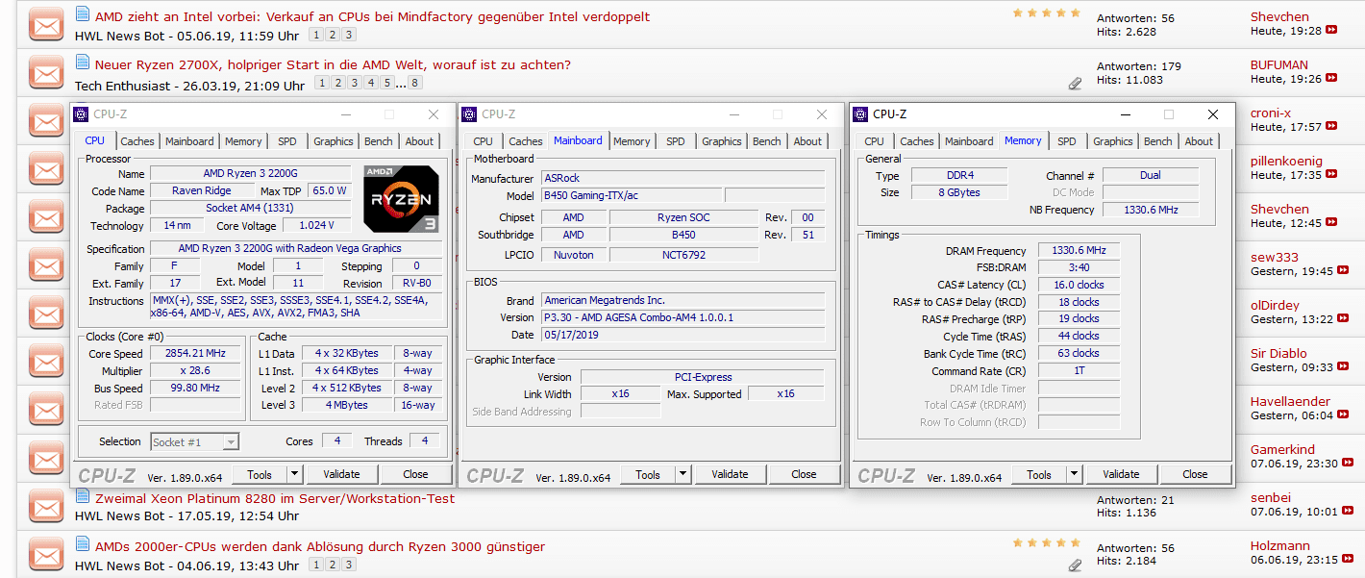This screenshot has height=578, width=1365.
Task: Select the CPU tab in the Mainboard CPU-Z window
Action: click(484, 141)
